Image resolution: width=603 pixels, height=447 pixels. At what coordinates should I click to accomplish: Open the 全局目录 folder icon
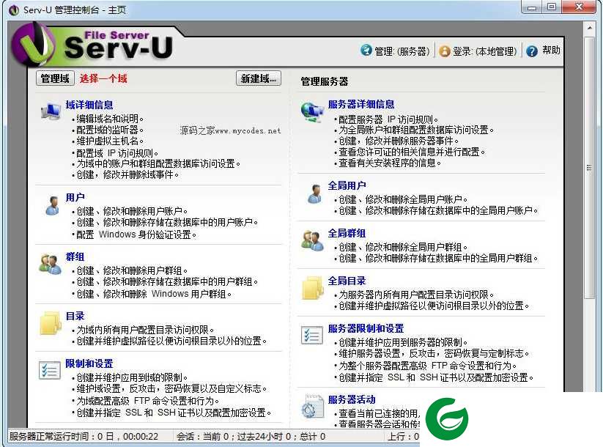(x=313, y=288)
